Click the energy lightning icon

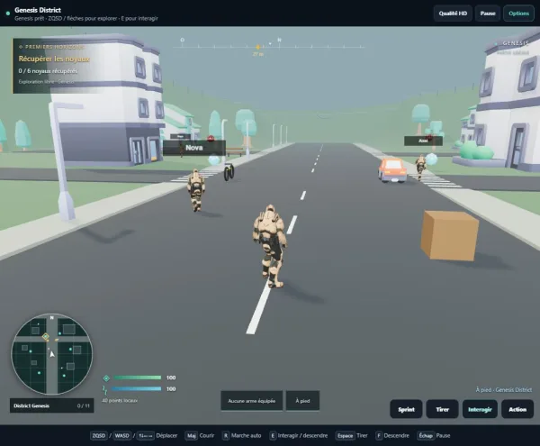pos(105,389)
